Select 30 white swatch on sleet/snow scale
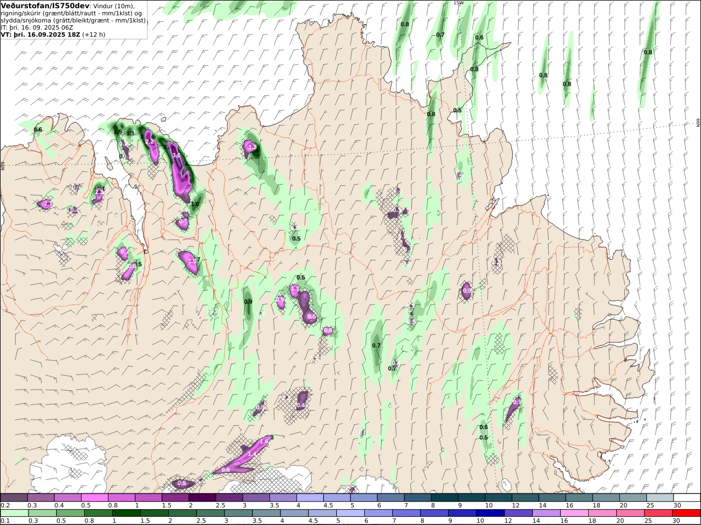Screen dimensions: 701x525 click(687, 497)
